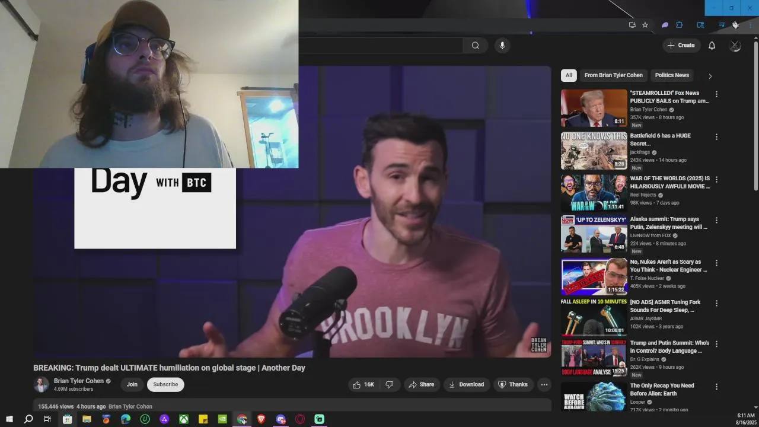Open Alaska summit LiveNOW thumbnail

point(594,234)
